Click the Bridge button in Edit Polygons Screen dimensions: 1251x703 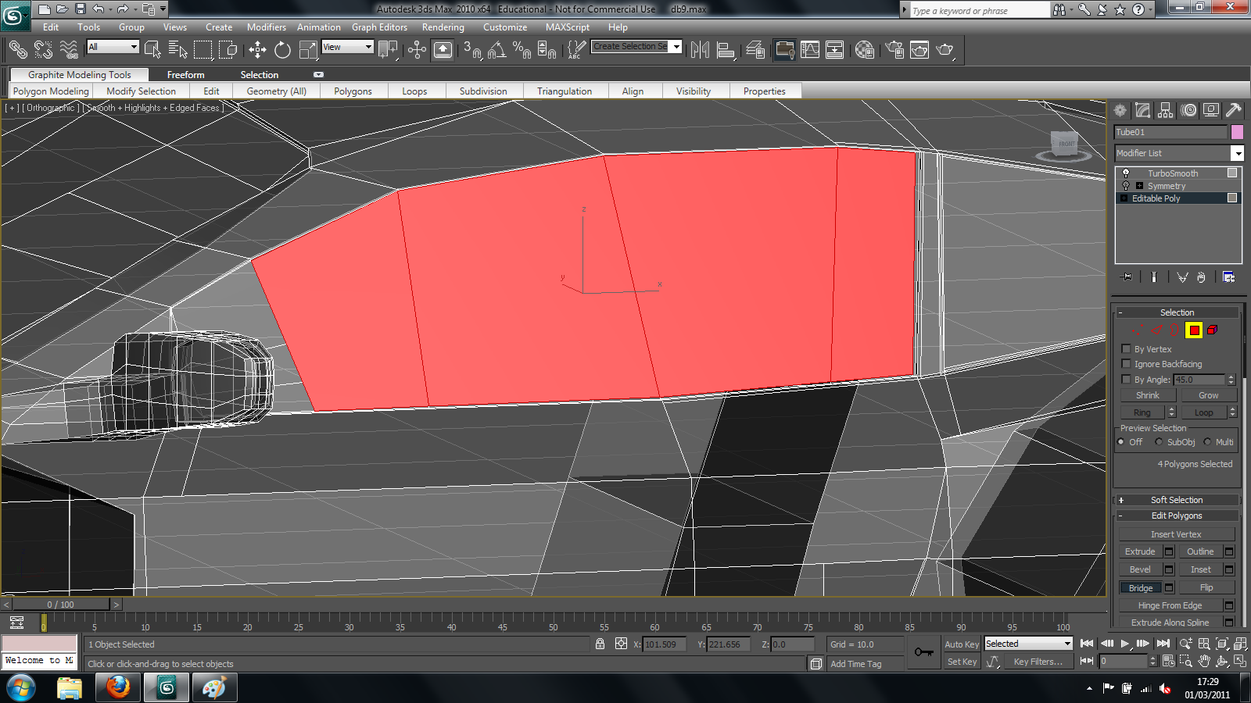[x=1142, y=587]
